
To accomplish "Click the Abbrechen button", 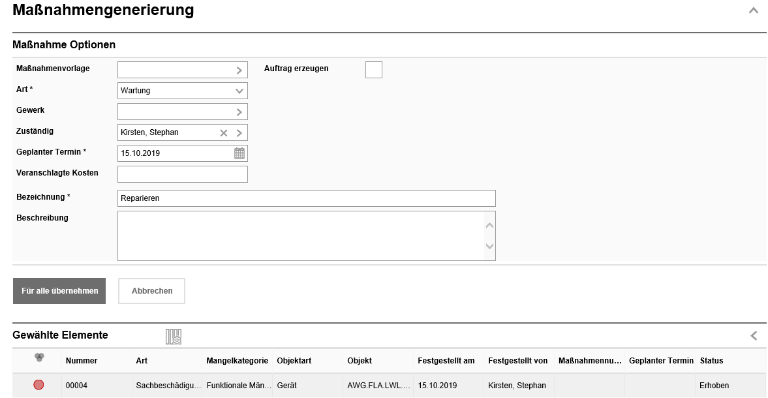I will (x=152, y=291).
